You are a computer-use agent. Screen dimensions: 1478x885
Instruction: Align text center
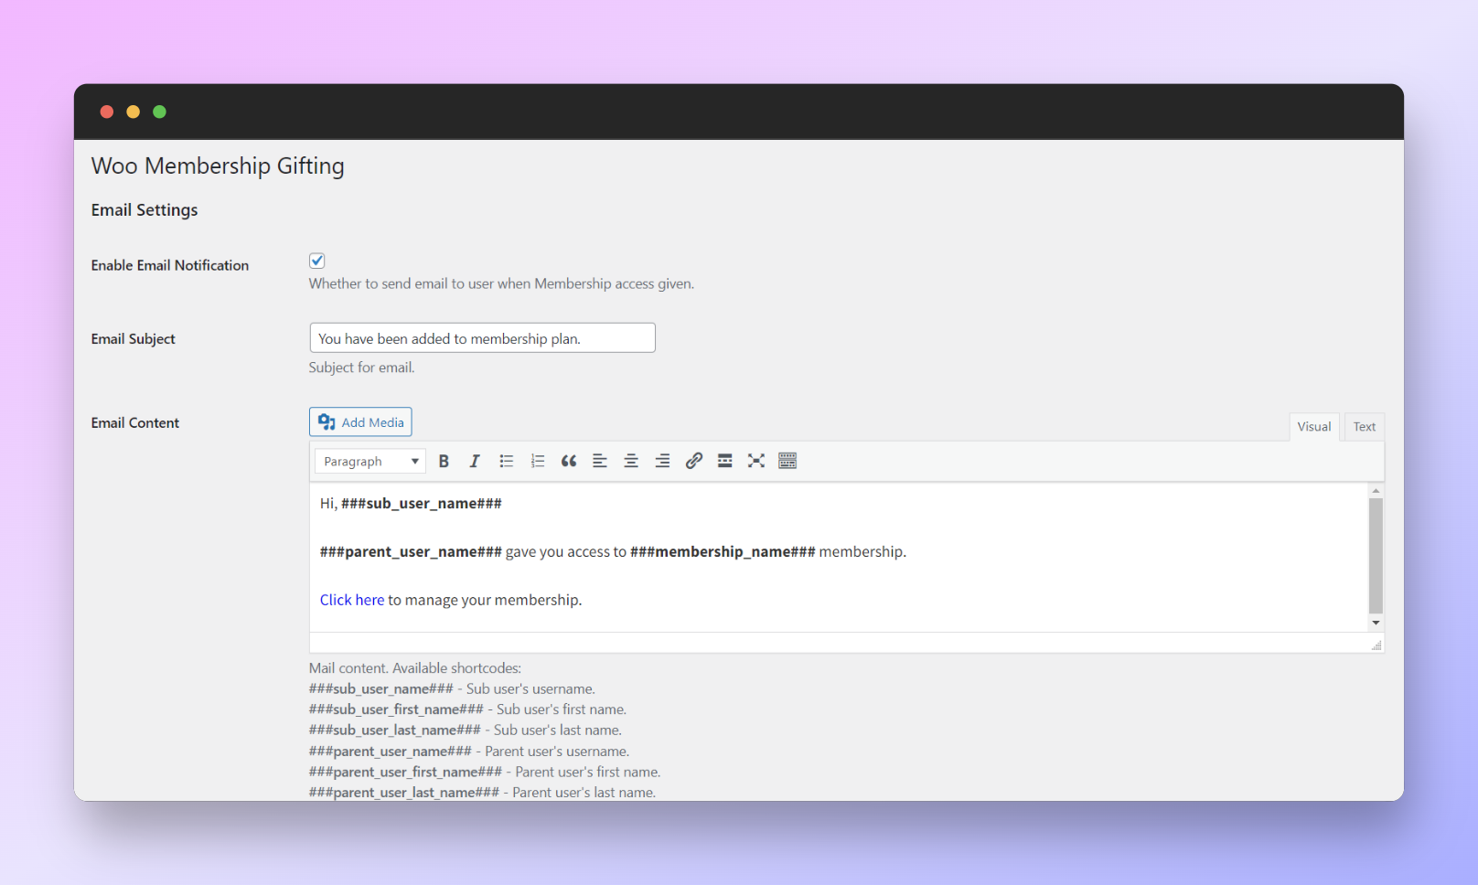pos(631,461)
